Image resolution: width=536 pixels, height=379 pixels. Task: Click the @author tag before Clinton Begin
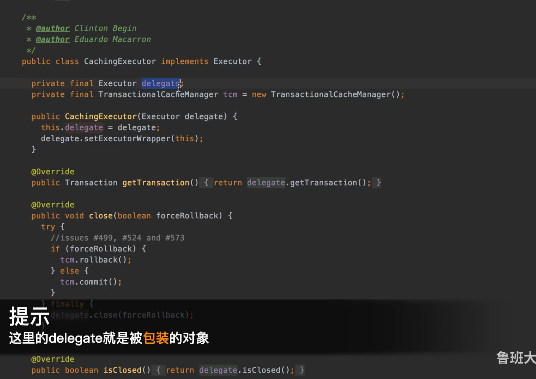pos(52,28)
